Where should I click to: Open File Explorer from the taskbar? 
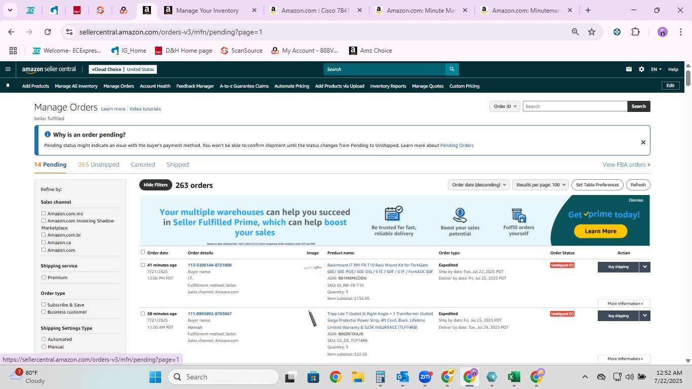pos(358,377)
